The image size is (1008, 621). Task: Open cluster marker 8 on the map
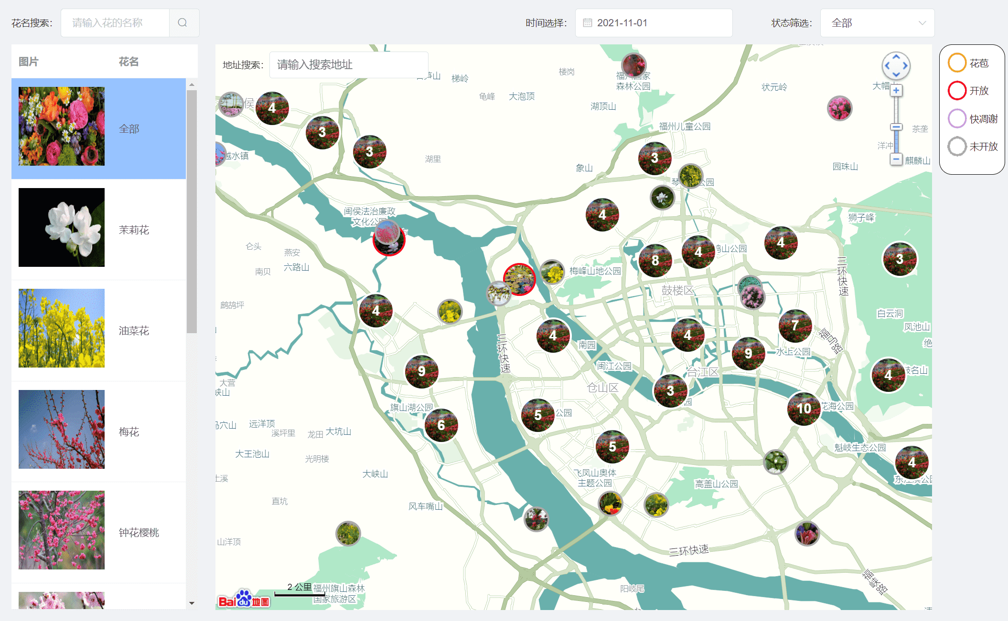655,261
